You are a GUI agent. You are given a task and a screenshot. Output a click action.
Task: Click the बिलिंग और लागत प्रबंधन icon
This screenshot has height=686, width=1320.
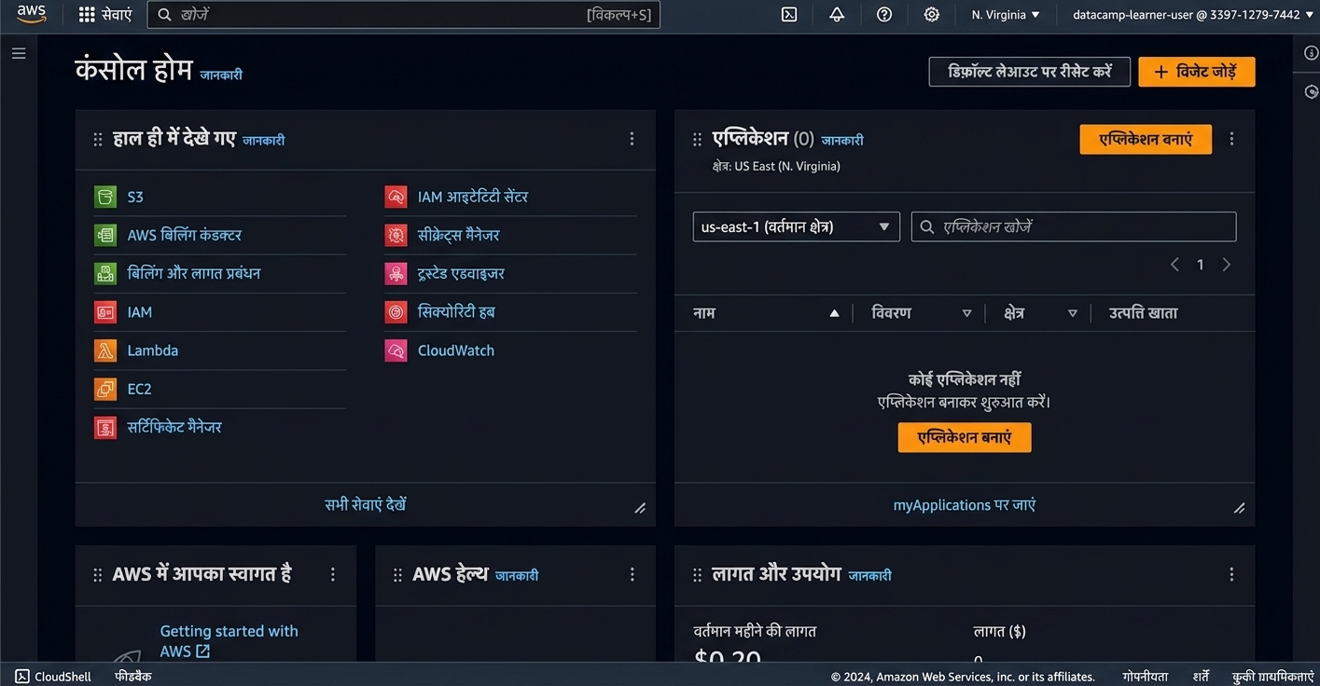click(x=105, y=273)
